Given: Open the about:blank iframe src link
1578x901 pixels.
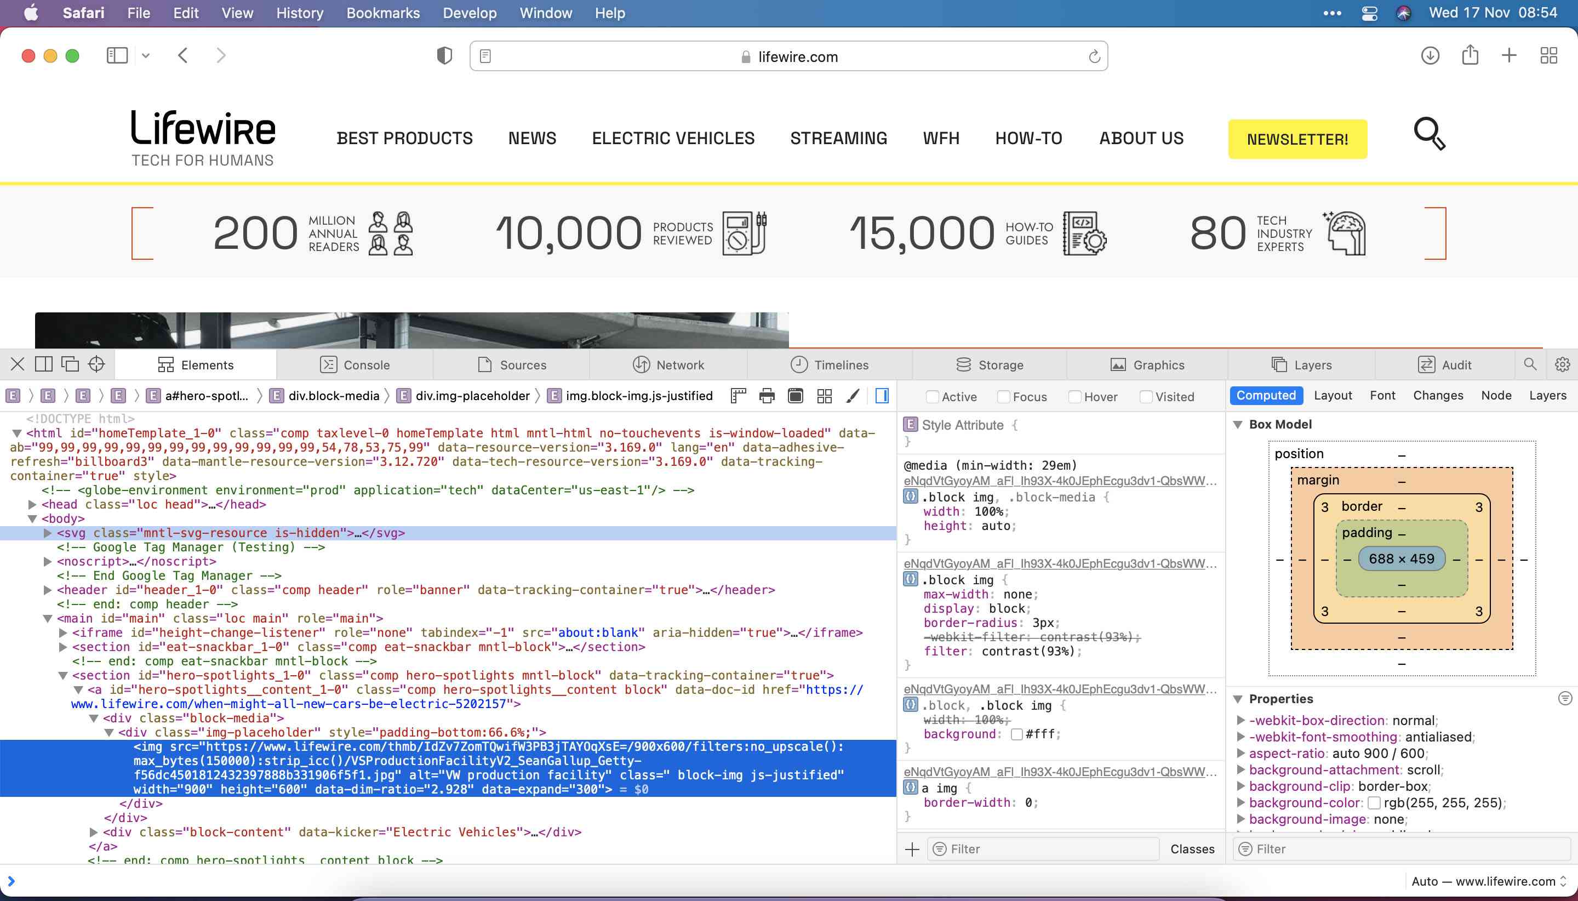Looking at the screenshot, I should 598,632.
